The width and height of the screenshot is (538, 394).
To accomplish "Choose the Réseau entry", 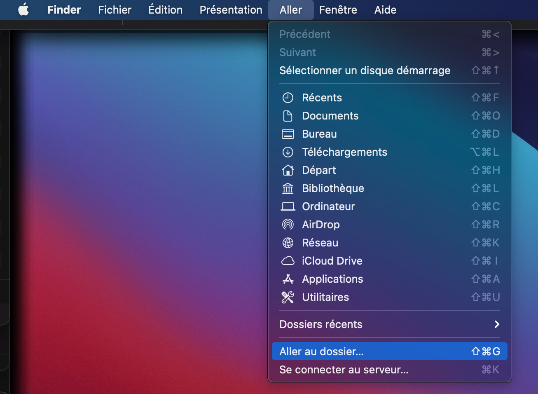I will 390,243.
